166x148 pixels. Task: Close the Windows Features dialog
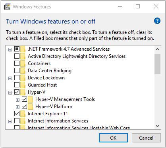[x=156, y=6]
